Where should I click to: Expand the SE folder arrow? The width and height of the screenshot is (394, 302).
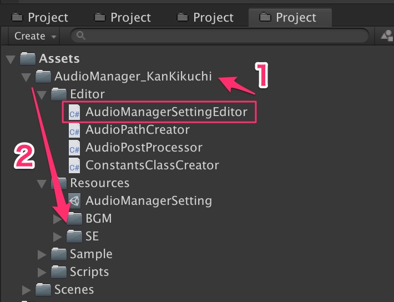point(57,237)
